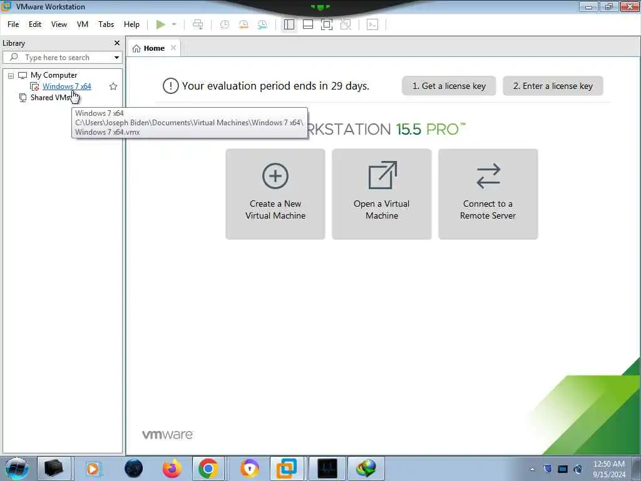
Task: Open the File menu
Action: (13, 24)
